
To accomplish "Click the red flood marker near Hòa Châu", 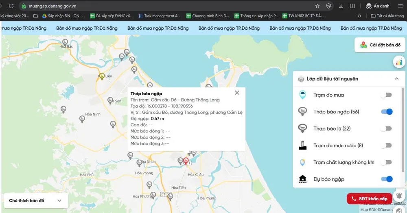I will coord(186,161).
